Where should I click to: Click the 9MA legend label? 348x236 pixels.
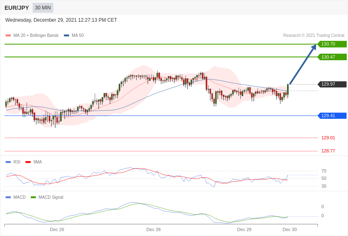pos(38,162)
